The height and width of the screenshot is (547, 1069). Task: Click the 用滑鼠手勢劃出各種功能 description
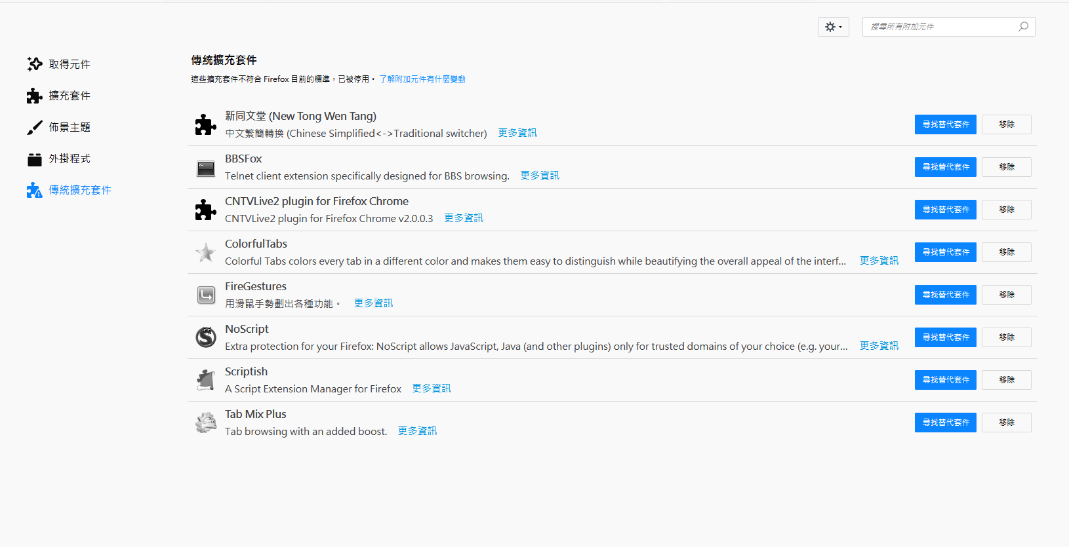282,304
